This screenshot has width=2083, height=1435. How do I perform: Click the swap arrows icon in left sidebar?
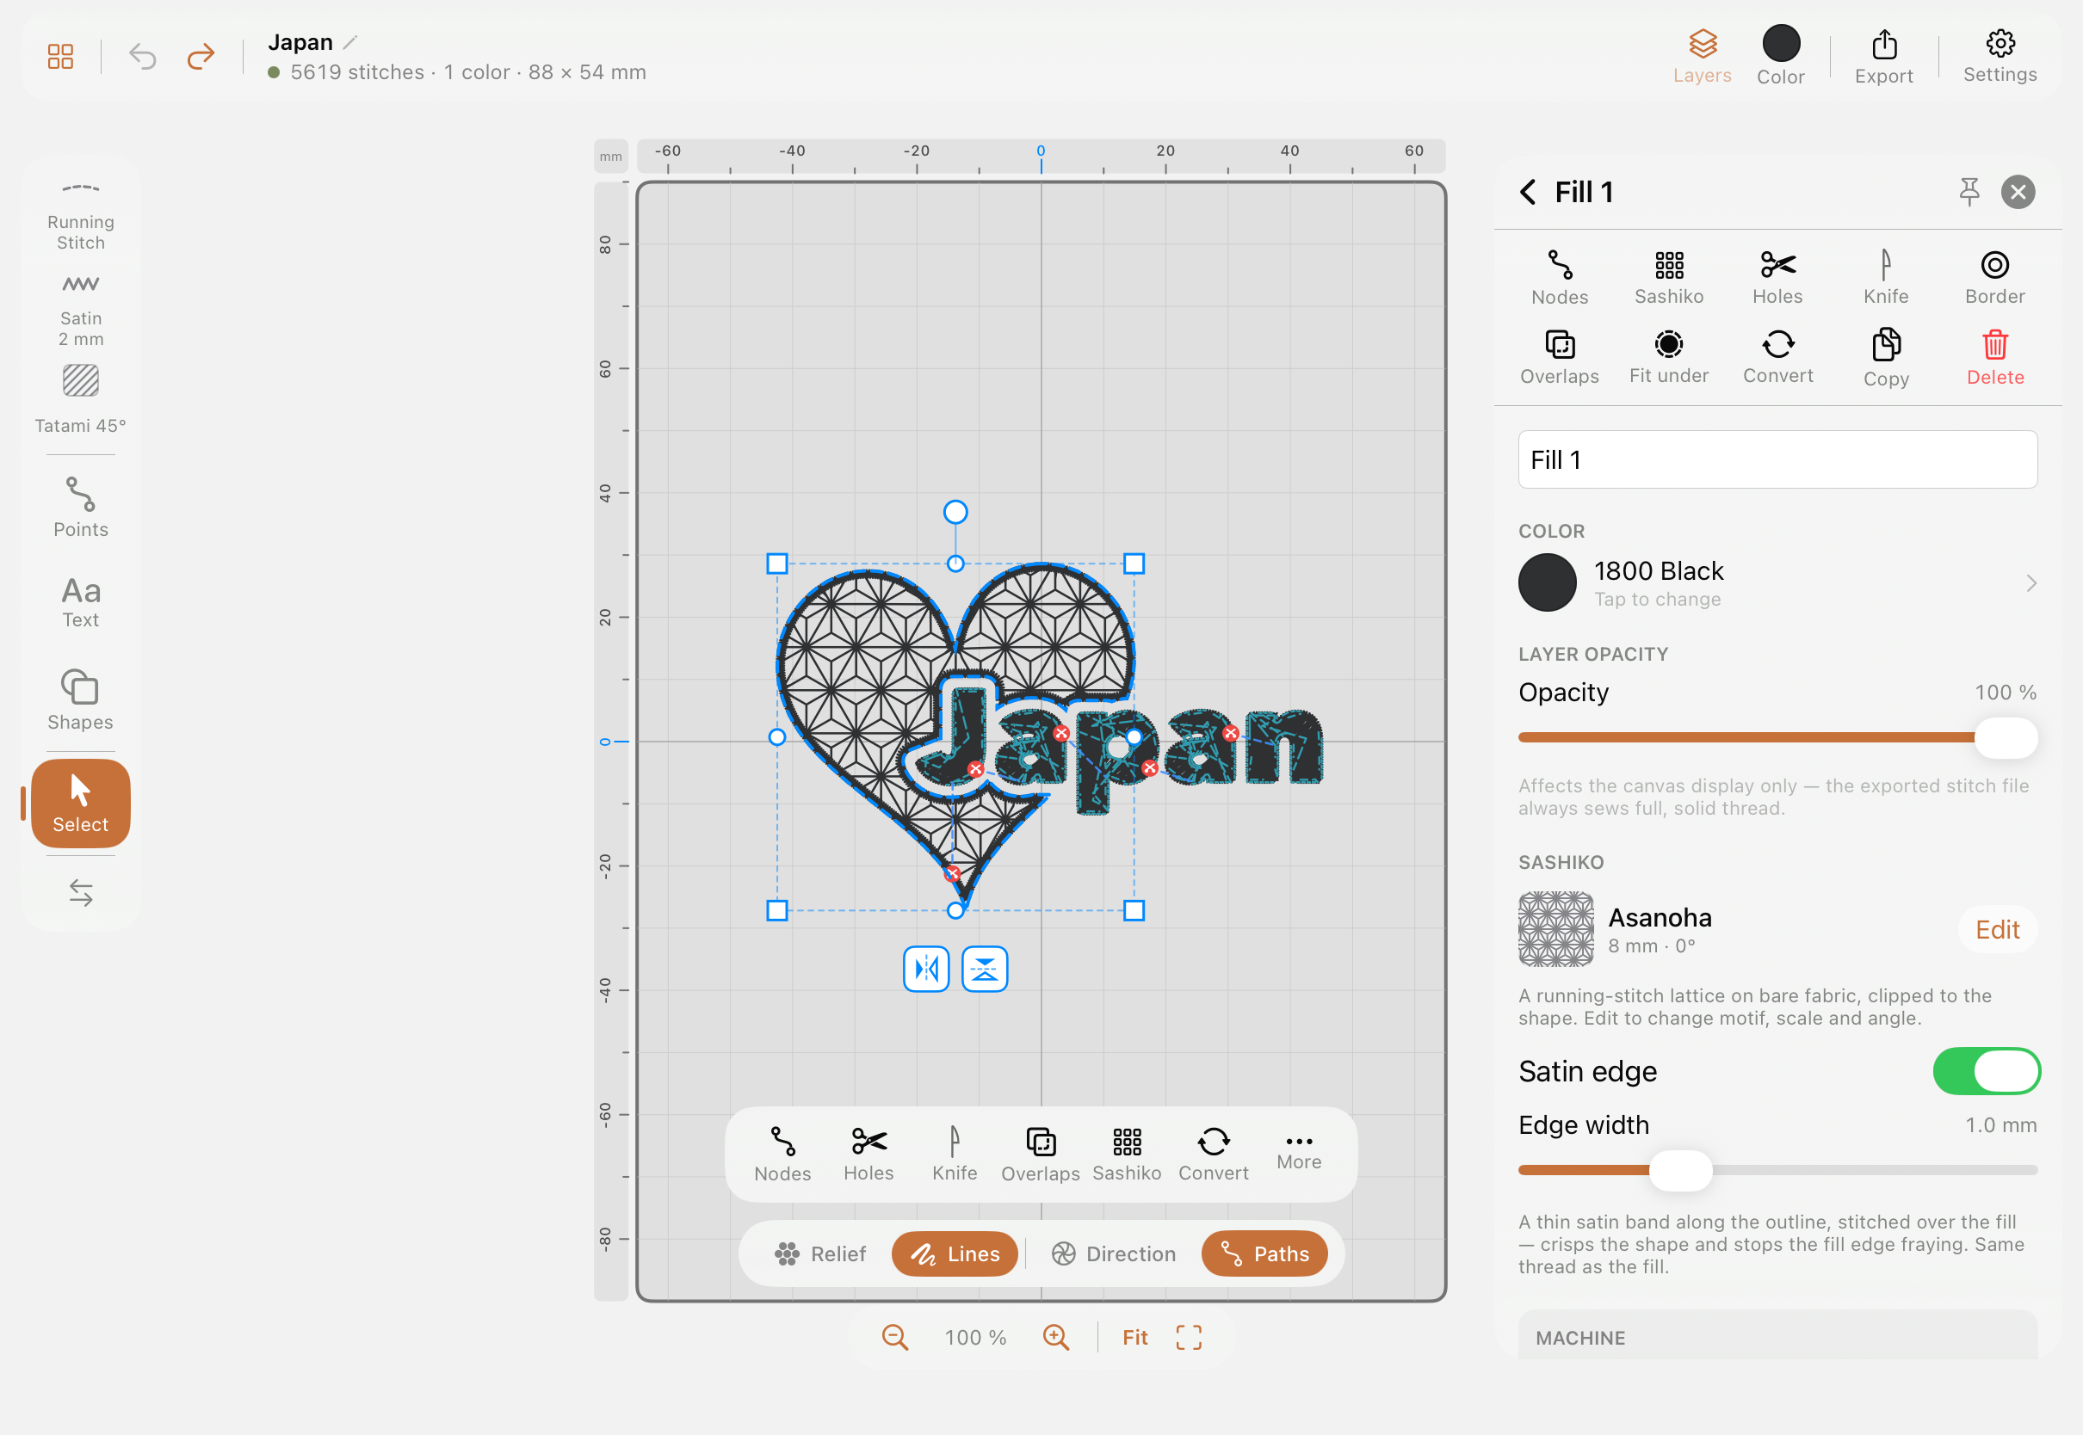click(81, 892)
